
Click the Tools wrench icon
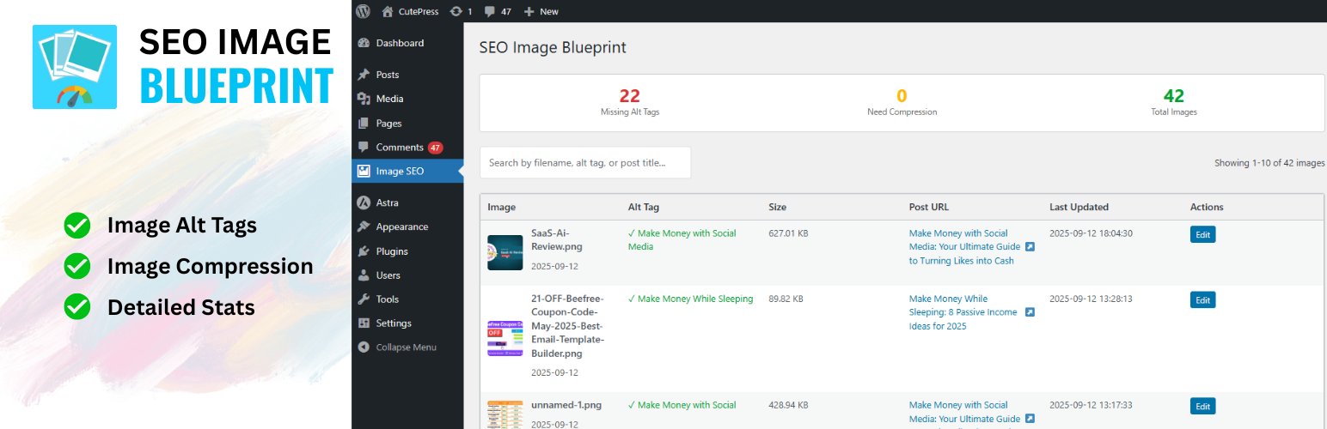pyautogui.click(x=364, y=299)
